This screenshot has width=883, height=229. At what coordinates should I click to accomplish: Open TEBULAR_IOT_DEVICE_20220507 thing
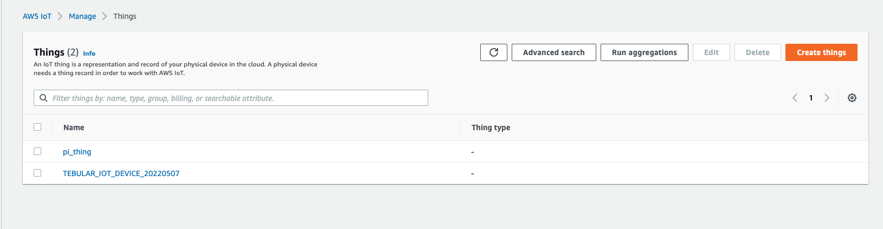point(121,173)
